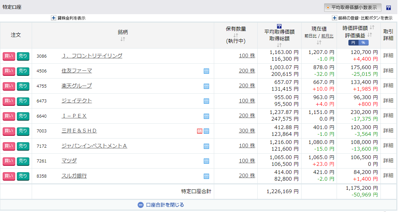Open 詳細 for J.フロントリテイリング row

pyautogui.click(x=388, y=56)
